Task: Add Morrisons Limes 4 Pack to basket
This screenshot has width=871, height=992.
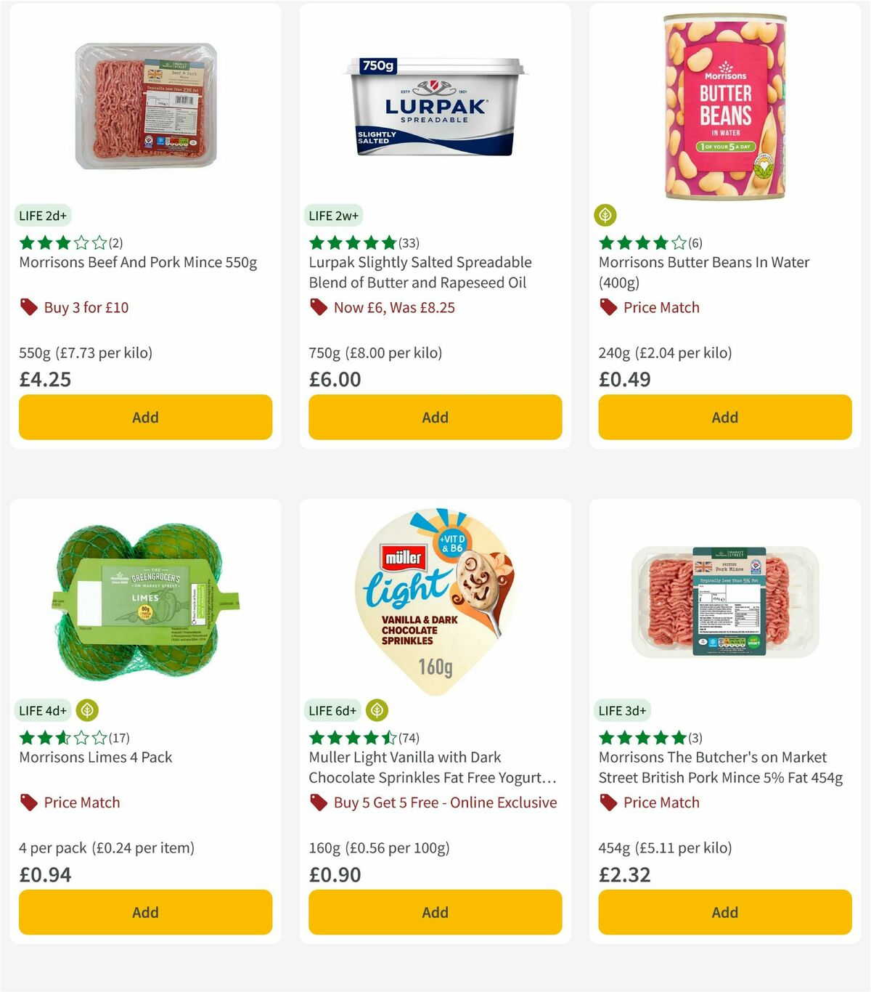Action: pyautogui.click(x=145, y=912)
